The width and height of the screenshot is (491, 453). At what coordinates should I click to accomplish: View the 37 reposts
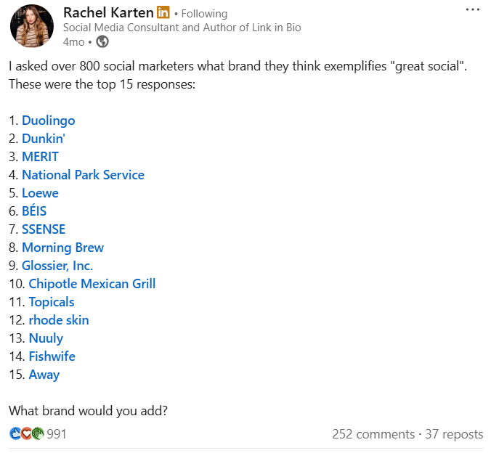point(454,434)
